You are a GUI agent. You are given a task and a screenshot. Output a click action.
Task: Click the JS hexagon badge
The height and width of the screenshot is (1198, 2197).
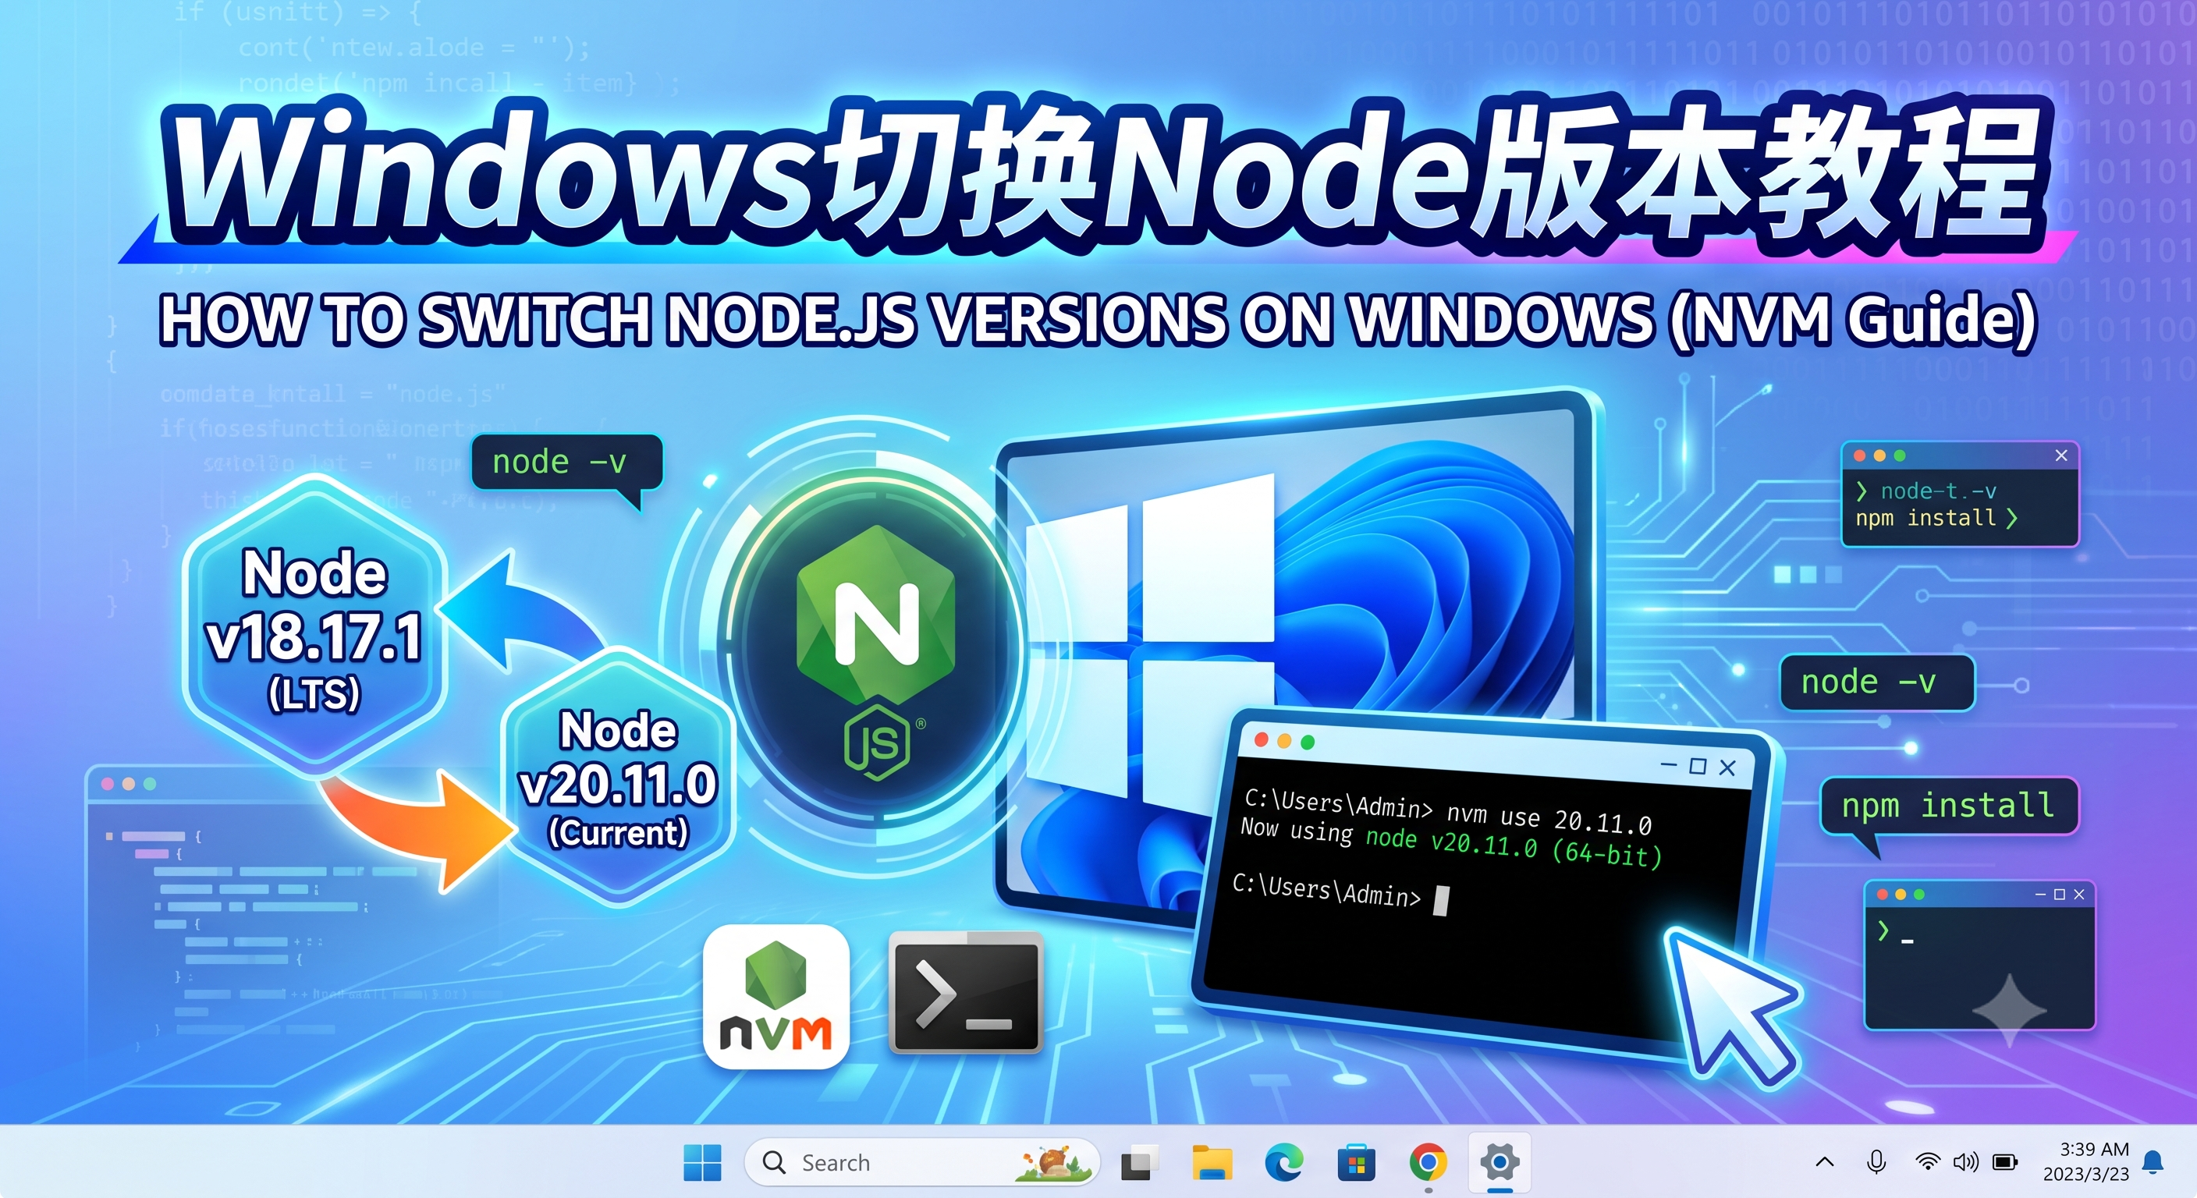click(x=877, y=742)
